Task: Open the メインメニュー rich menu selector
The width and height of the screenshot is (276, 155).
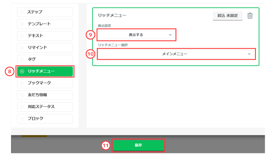Action: click(x=175, y=54)
